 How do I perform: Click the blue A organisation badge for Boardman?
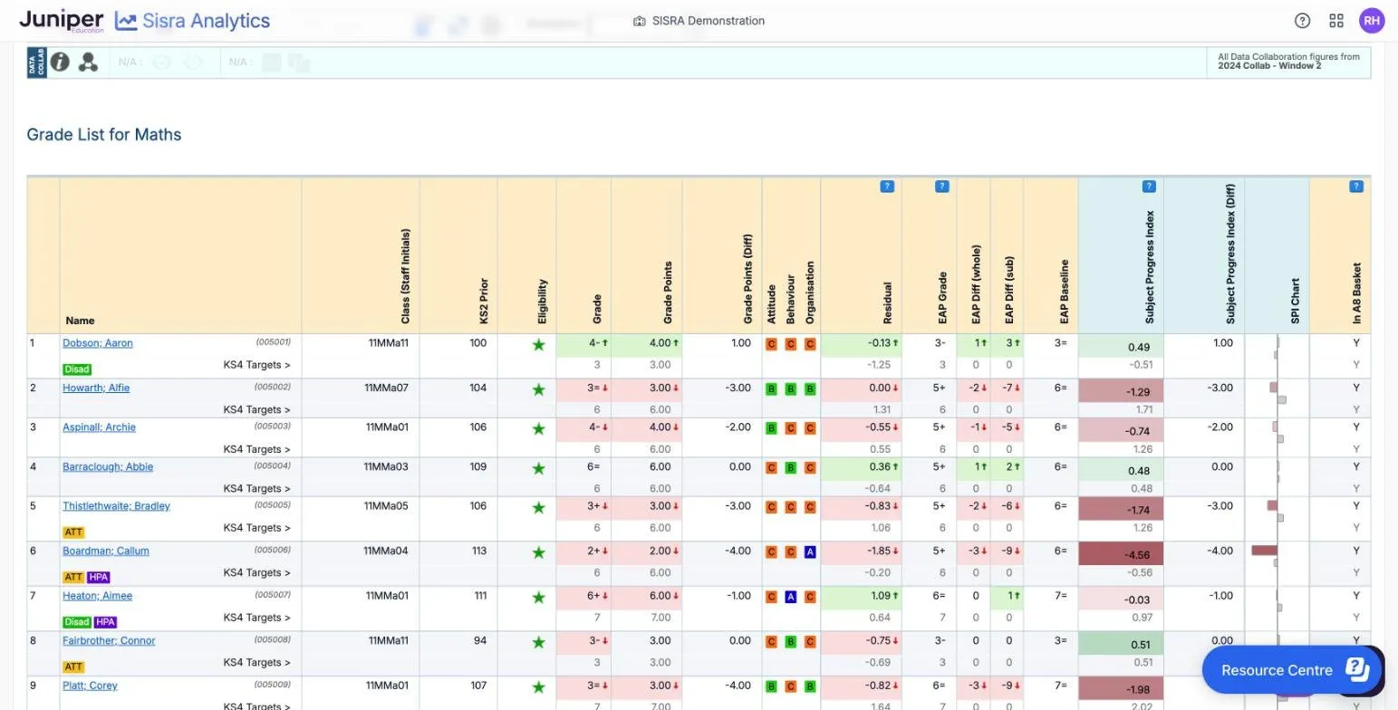[x=810, y=552]
